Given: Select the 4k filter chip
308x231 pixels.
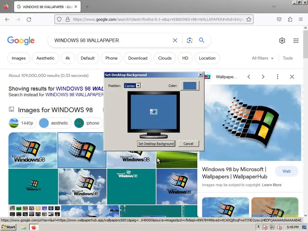Looking at the screenshot, I should [68, 58].
